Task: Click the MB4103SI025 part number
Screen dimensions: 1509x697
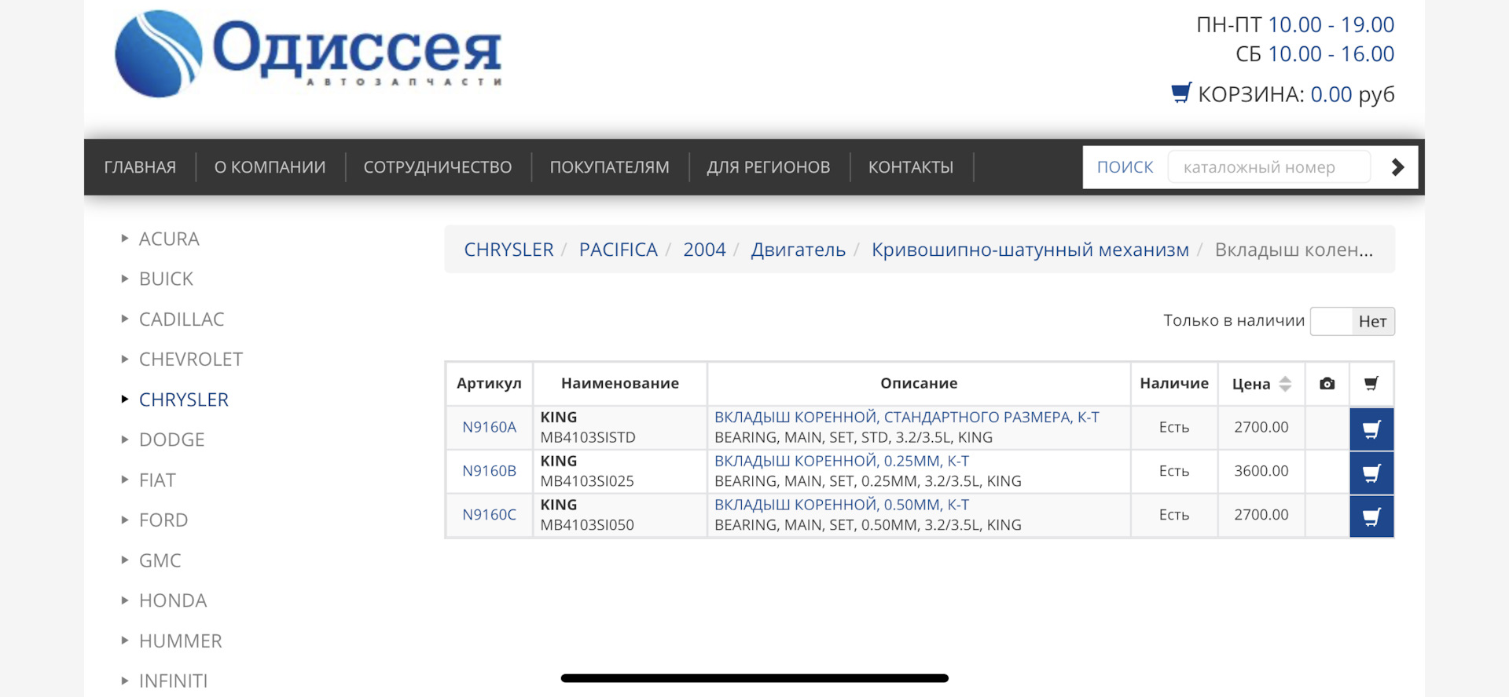Action: [587, 481]
